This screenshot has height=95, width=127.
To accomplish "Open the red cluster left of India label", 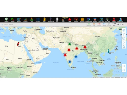I will click(69, 50).
